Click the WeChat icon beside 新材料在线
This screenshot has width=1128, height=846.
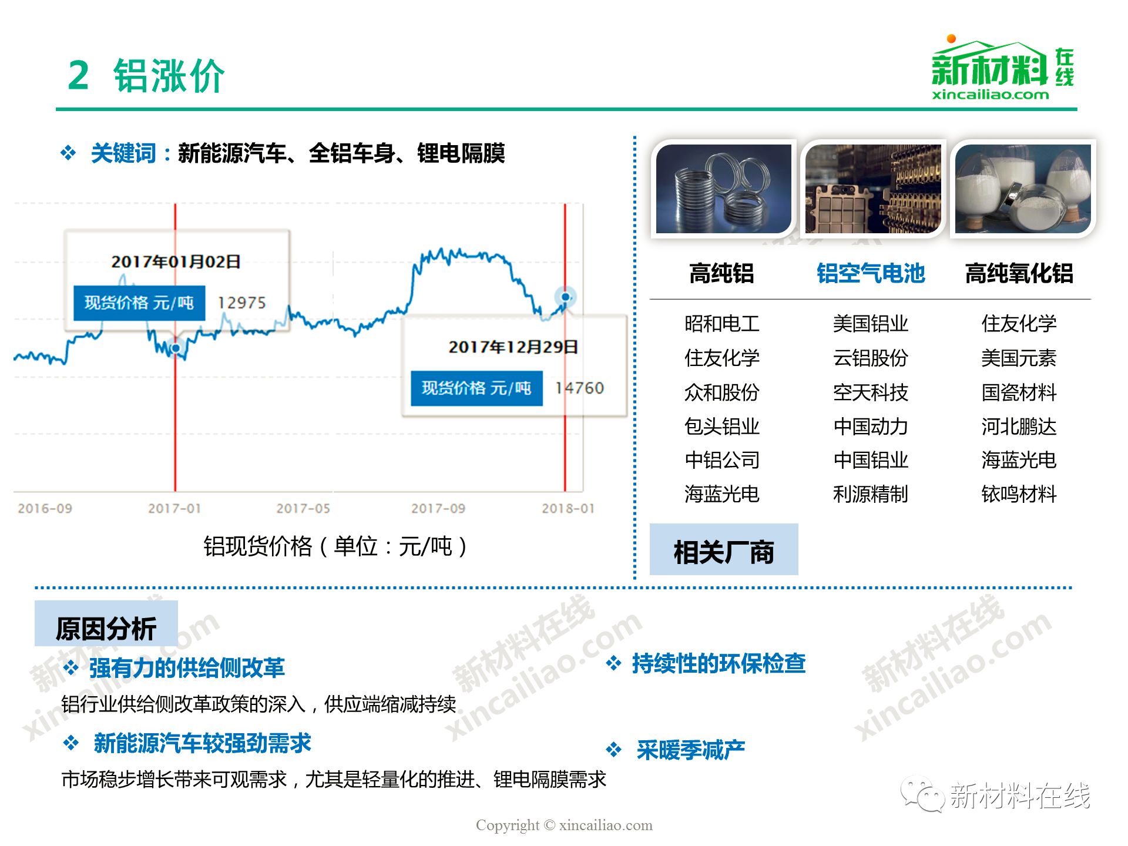(923, 794)
